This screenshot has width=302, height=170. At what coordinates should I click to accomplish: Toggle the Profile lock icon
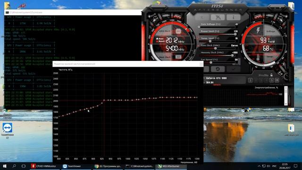coord(271,75)
